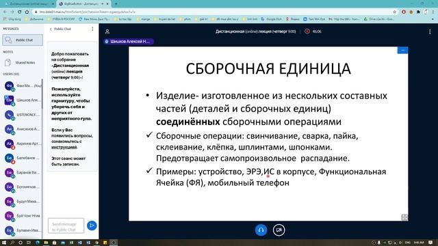Click talking indicator for Шишков Алексей
This screenshot has height=246, width=438.
tap(128, 42)
